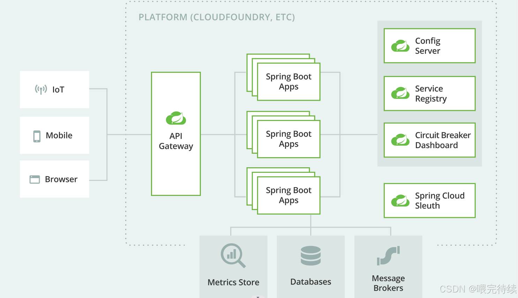Click the Service Registry label

coord(431,93)
